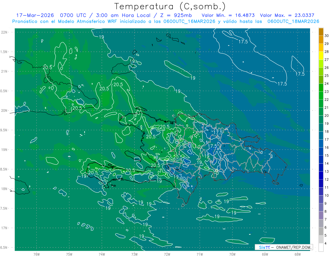
Task: Click the gray swatch between 5 and 6
Action: click(x=321, y=231)
